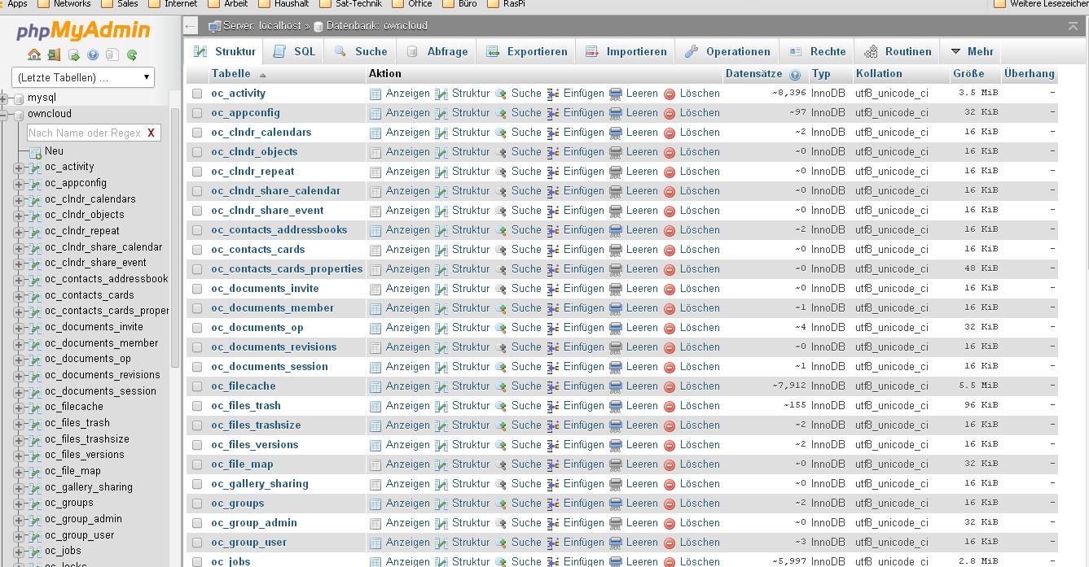Viewport: 1089px width, 567px height.
Task: Open the Sat-Technik bookmarks folder
Action: 350,4
